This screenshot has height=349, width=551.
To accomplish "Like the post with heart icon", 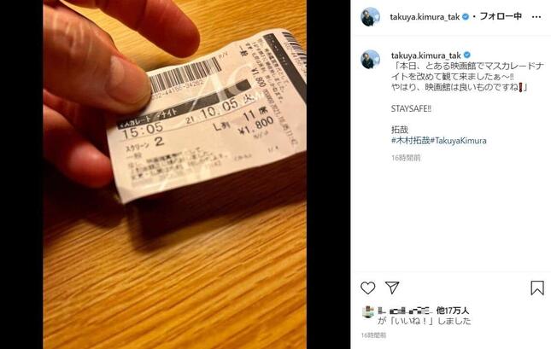I will pos(367,288).
